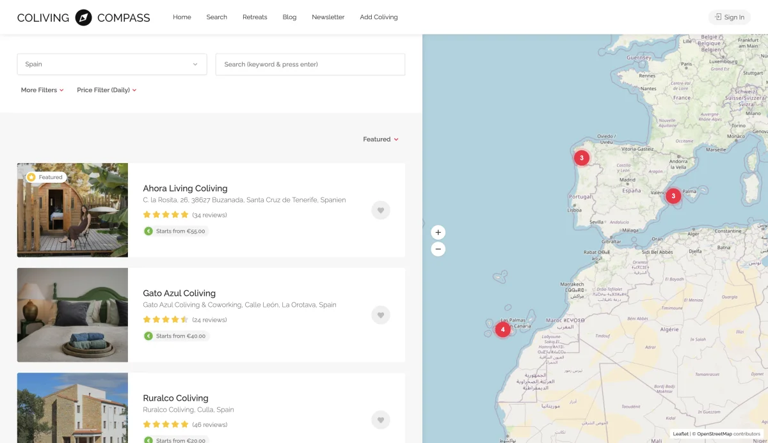Open the Search nav item
768x443 pixels.
(x=217, y=17)
